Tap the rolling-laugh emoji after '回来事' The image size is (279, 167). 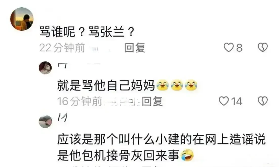(x=187, y=155)
